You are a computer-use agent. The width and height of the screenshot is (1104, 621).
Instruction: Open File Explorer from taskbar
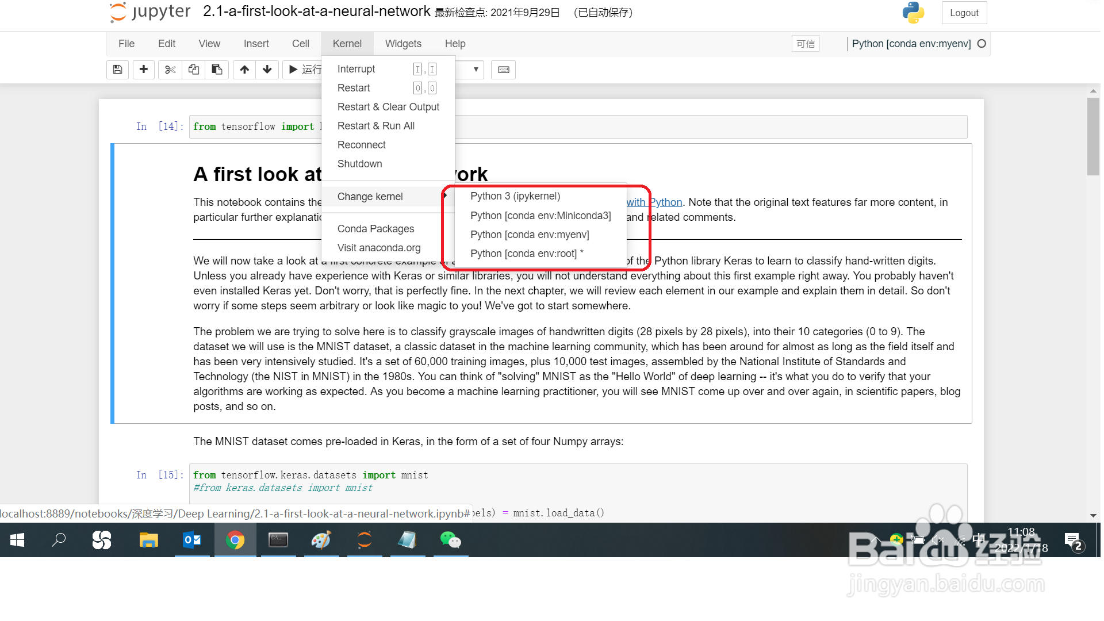click(148, 540)
